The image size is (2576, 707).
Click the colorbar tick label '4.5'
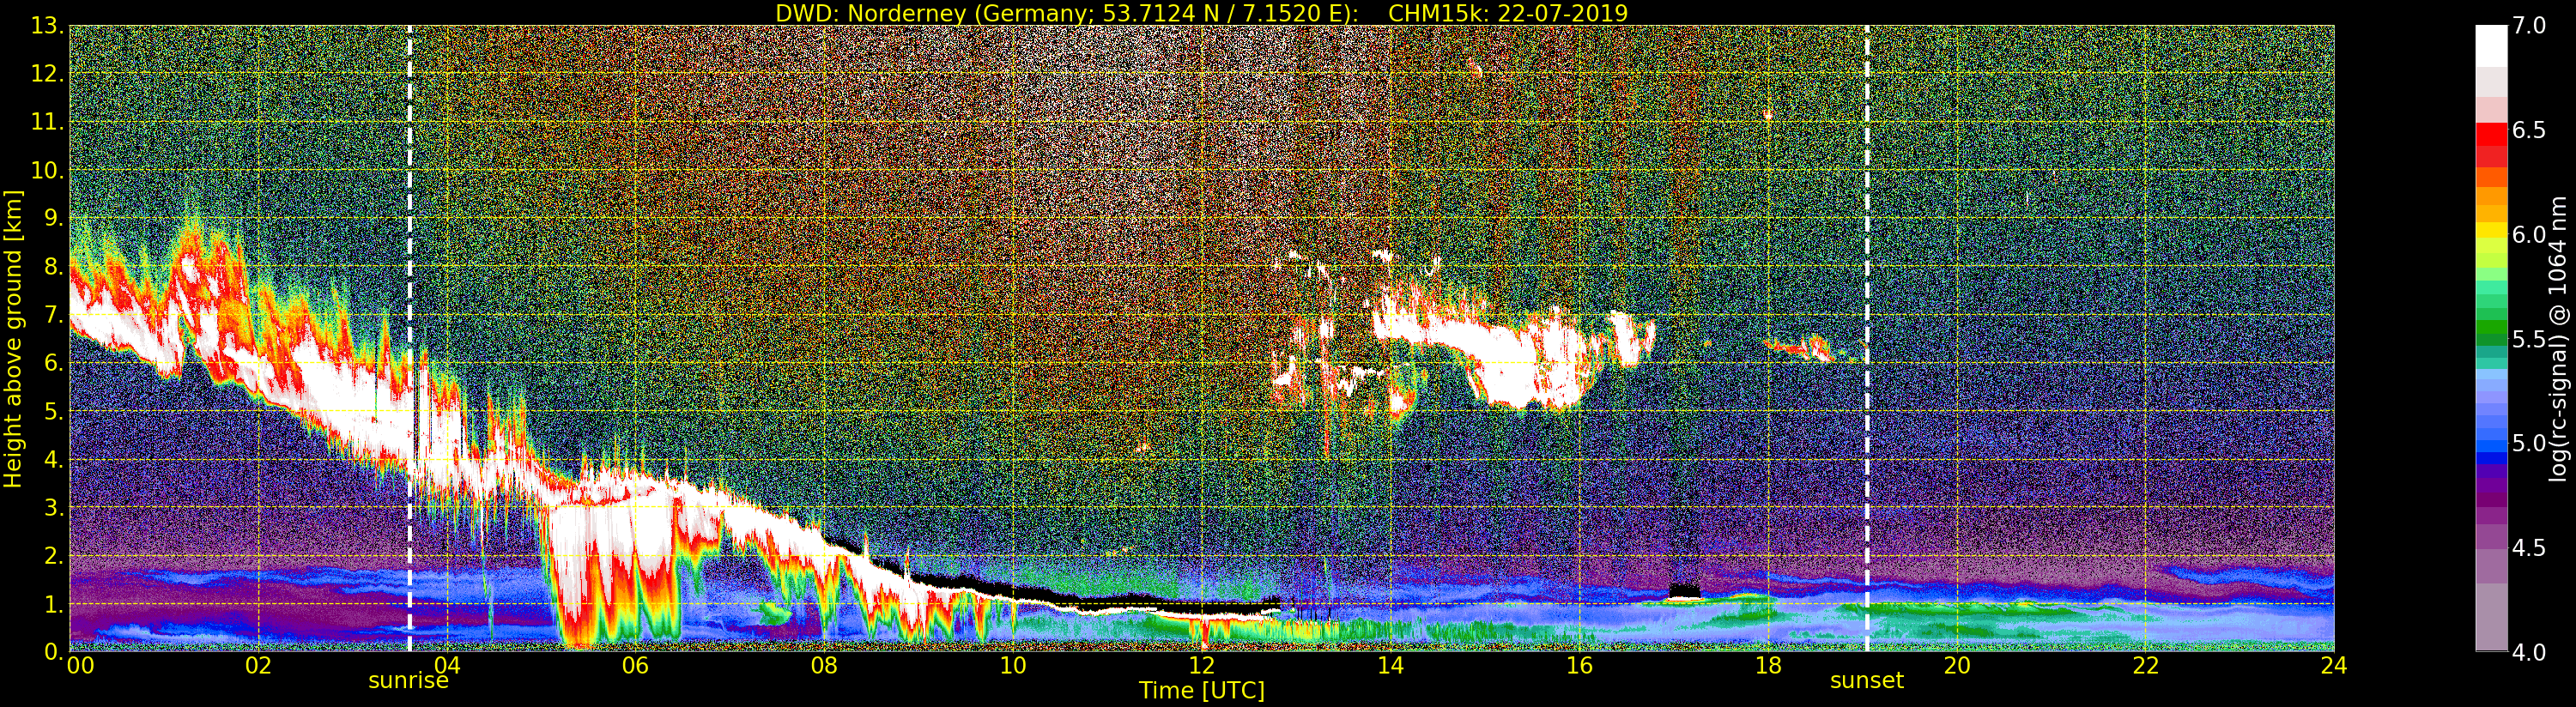tap(2529, 548)
